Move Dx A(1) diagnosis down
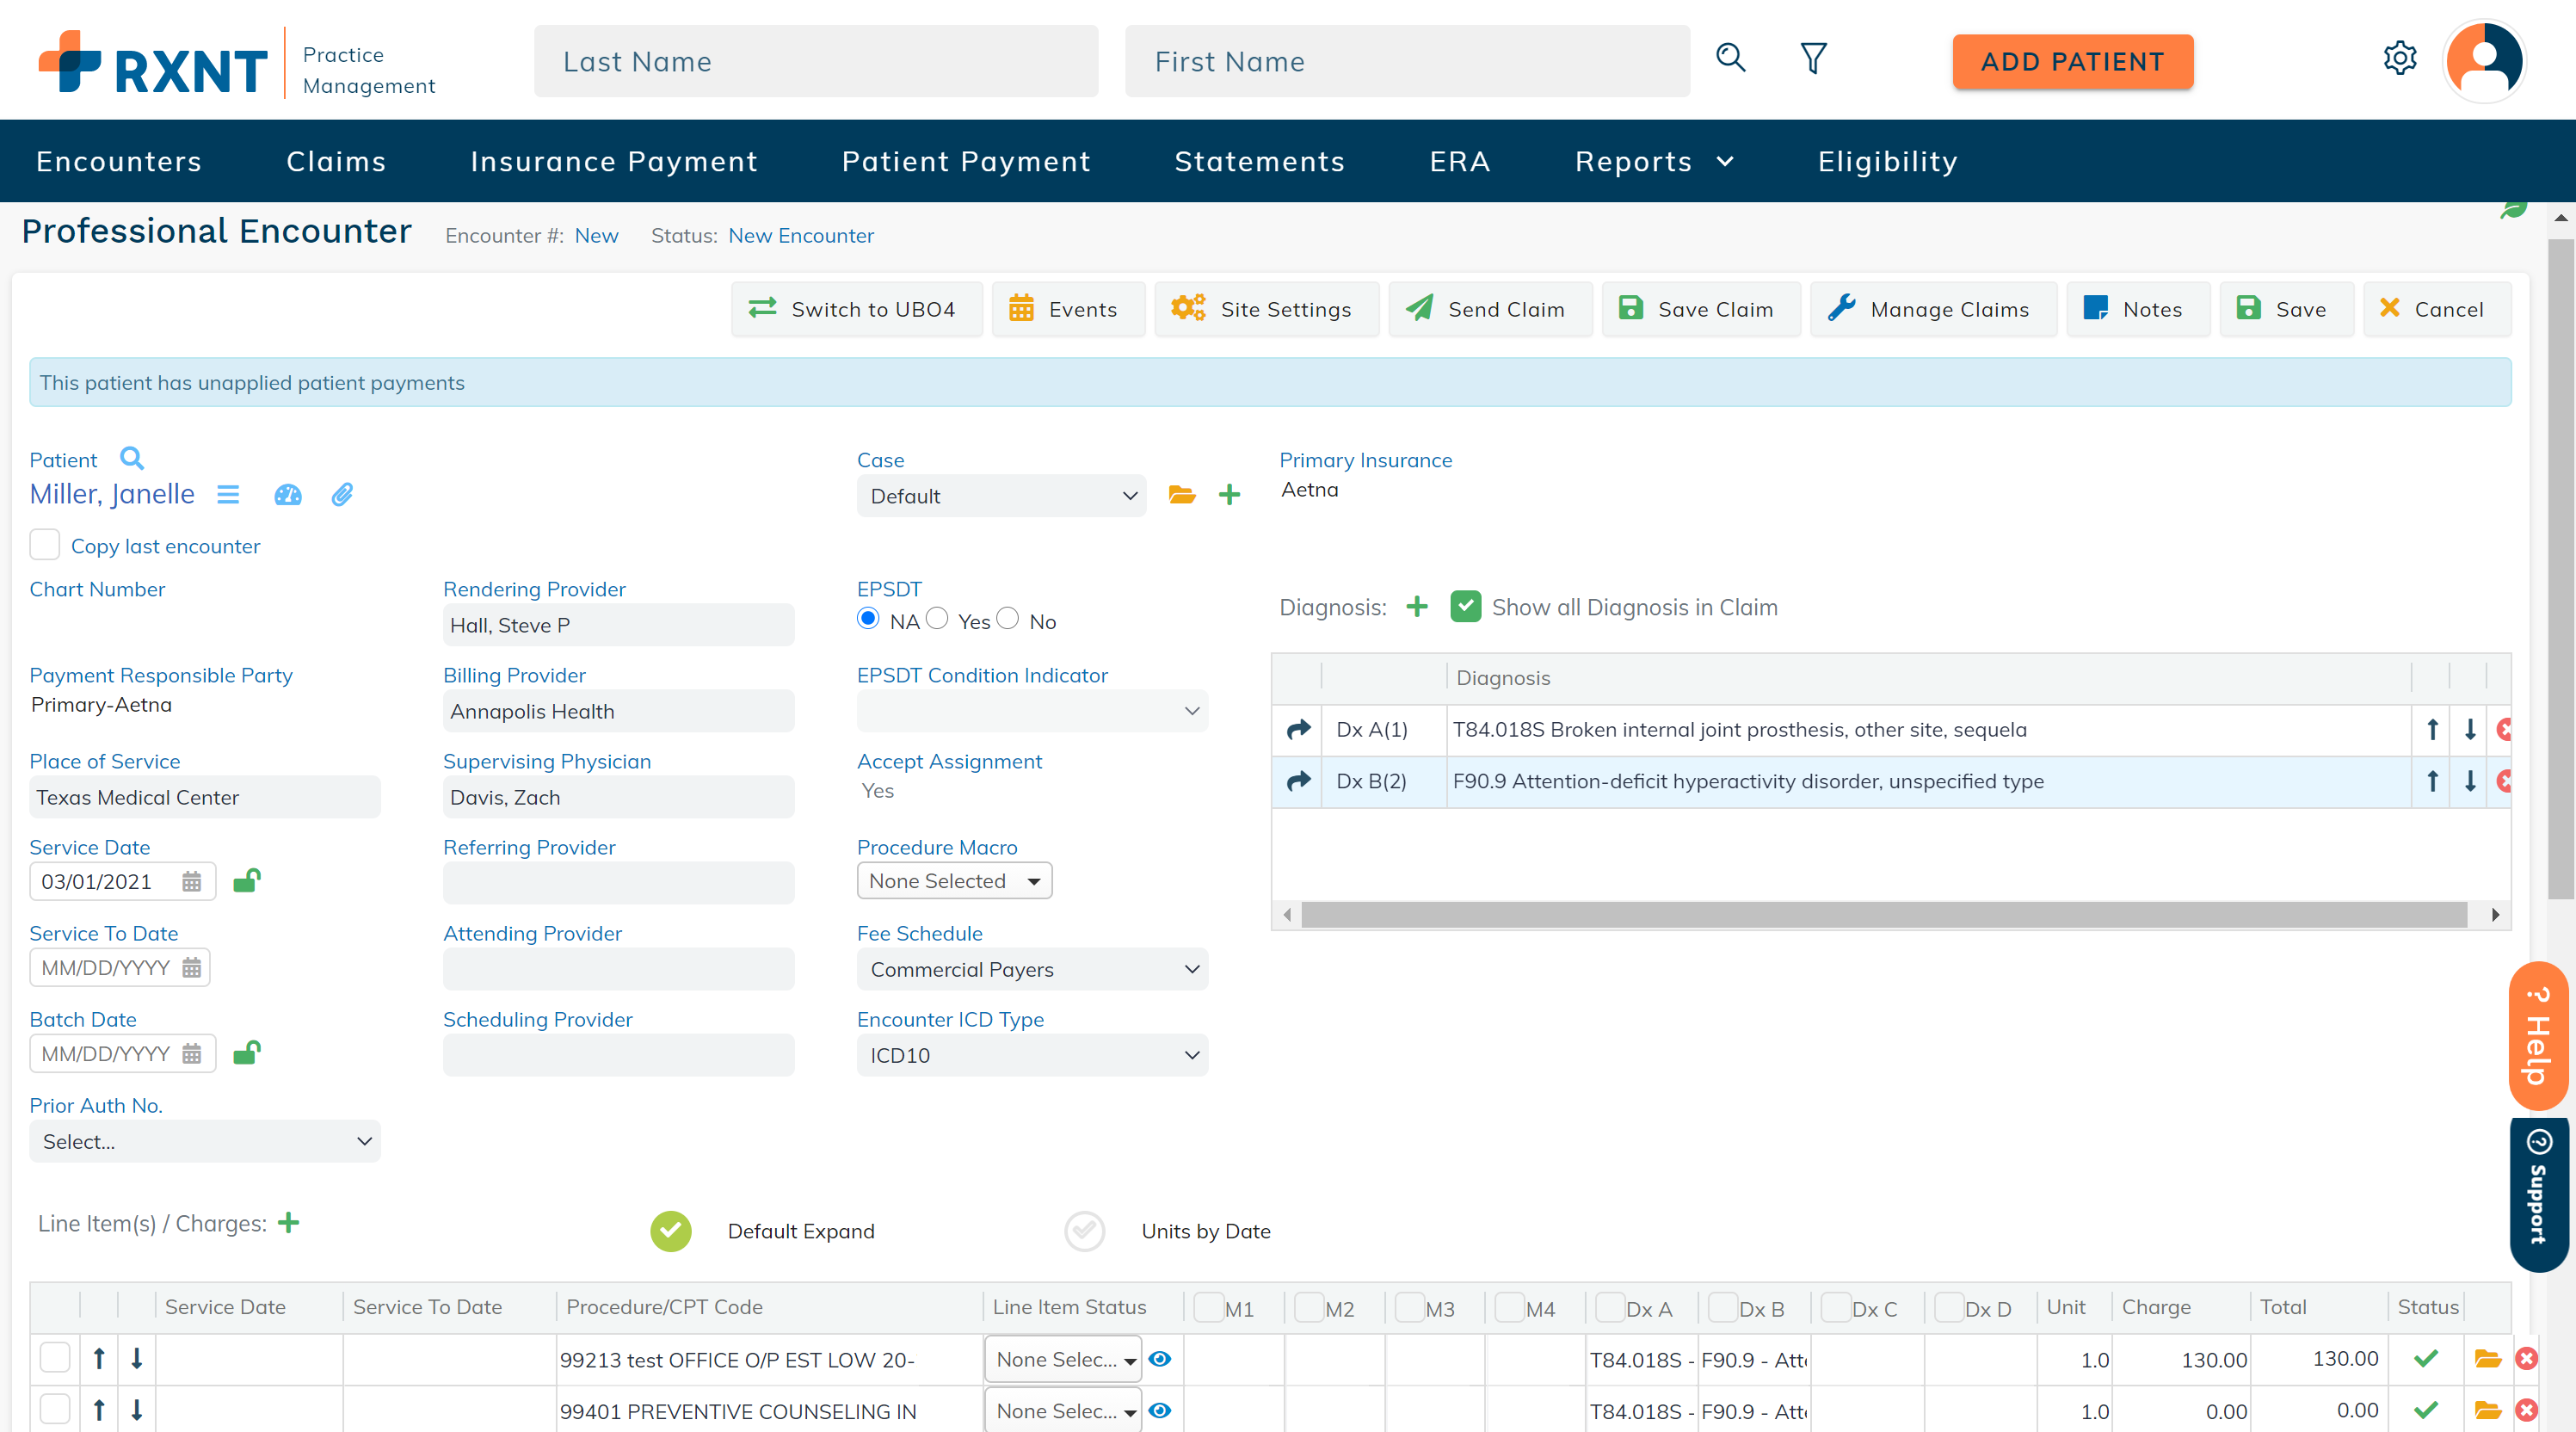Image resolution: width=2576 pixels, height=1432 pixels. pyautogui.click(x=2470, y=729)
